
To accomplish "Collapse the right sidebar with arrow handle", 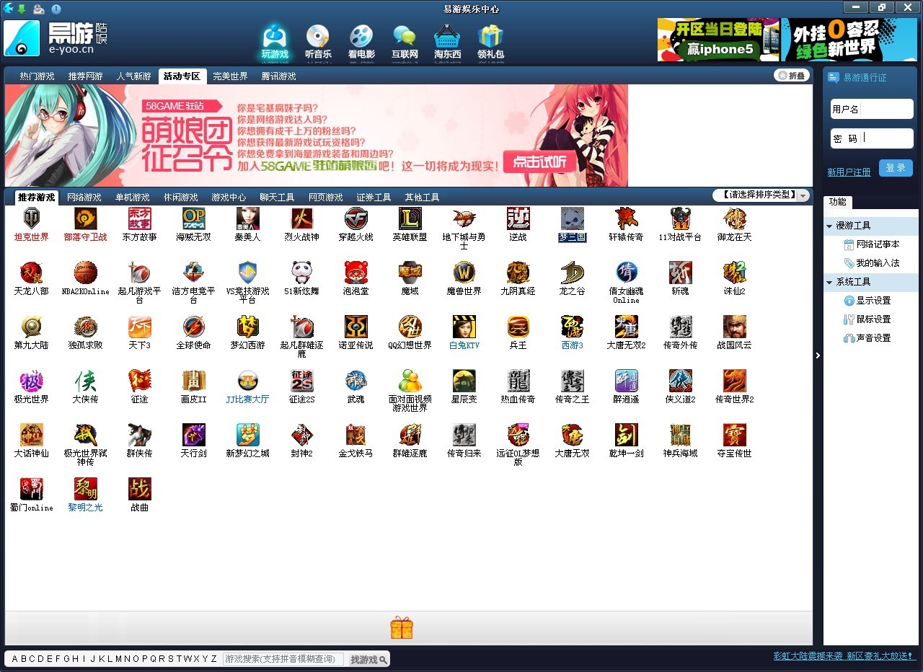I will coord(818,355).
